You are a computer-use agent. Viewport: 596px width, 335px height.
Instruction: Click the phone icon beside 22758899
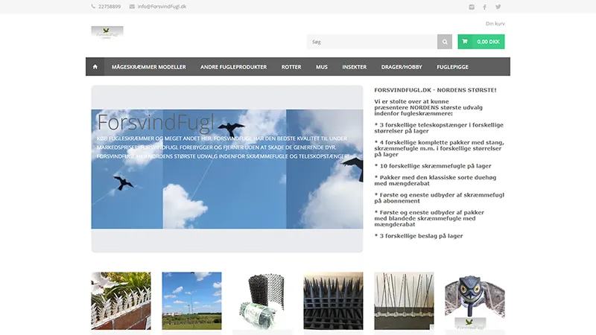pyautogui.click(x=93, y=7)
